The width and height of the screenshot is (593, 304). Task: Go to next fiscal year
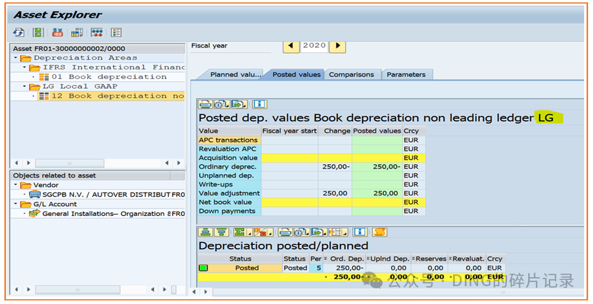pyautogui.click(x=338, y=46)
